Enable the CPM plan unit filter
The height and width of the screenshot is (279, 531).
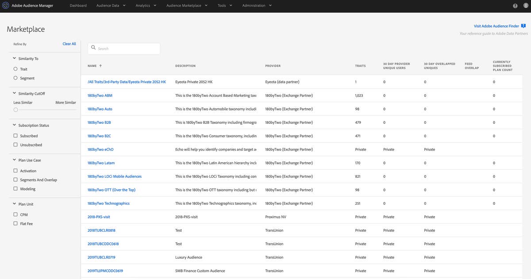click(15, 214)
